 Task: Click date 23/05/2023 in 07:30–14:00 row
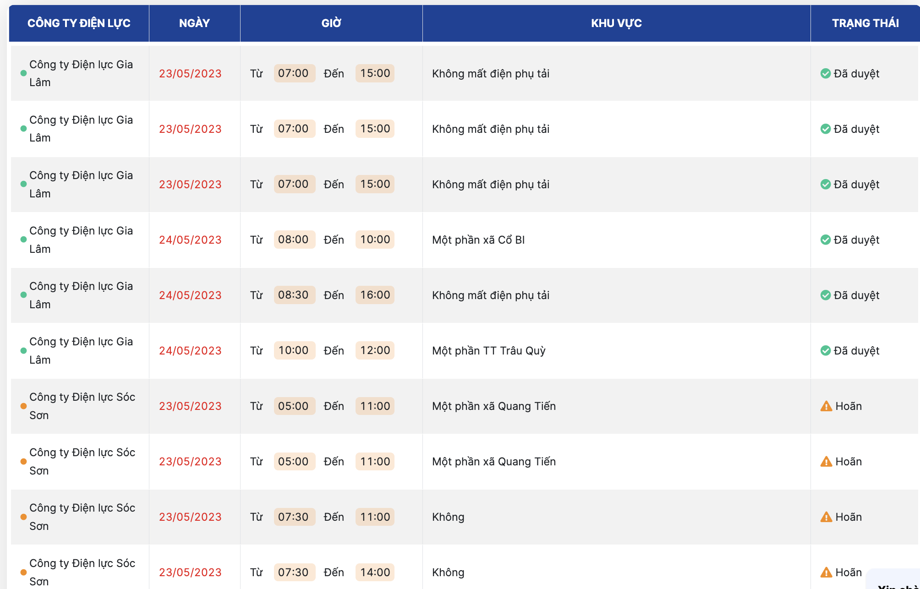click(190, 573)
